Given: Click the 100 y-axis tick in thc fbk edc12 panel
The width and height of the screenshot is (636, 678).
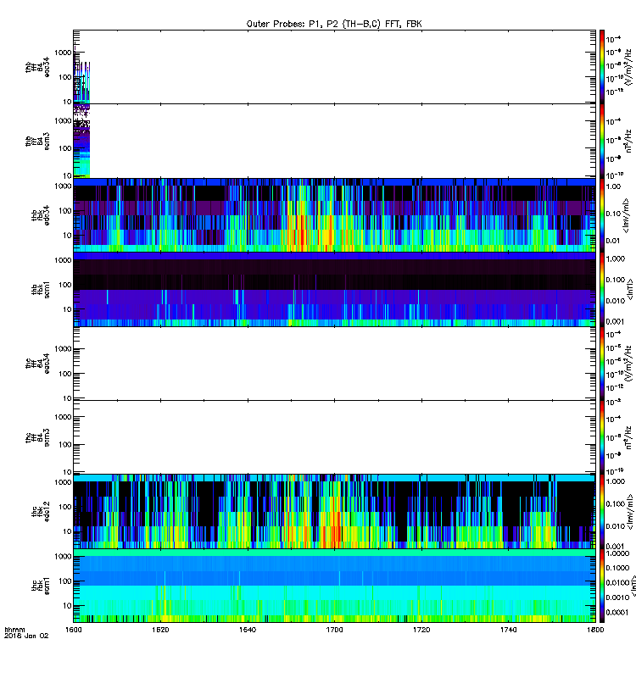Looking at the screenshot, I should [65, 506].
